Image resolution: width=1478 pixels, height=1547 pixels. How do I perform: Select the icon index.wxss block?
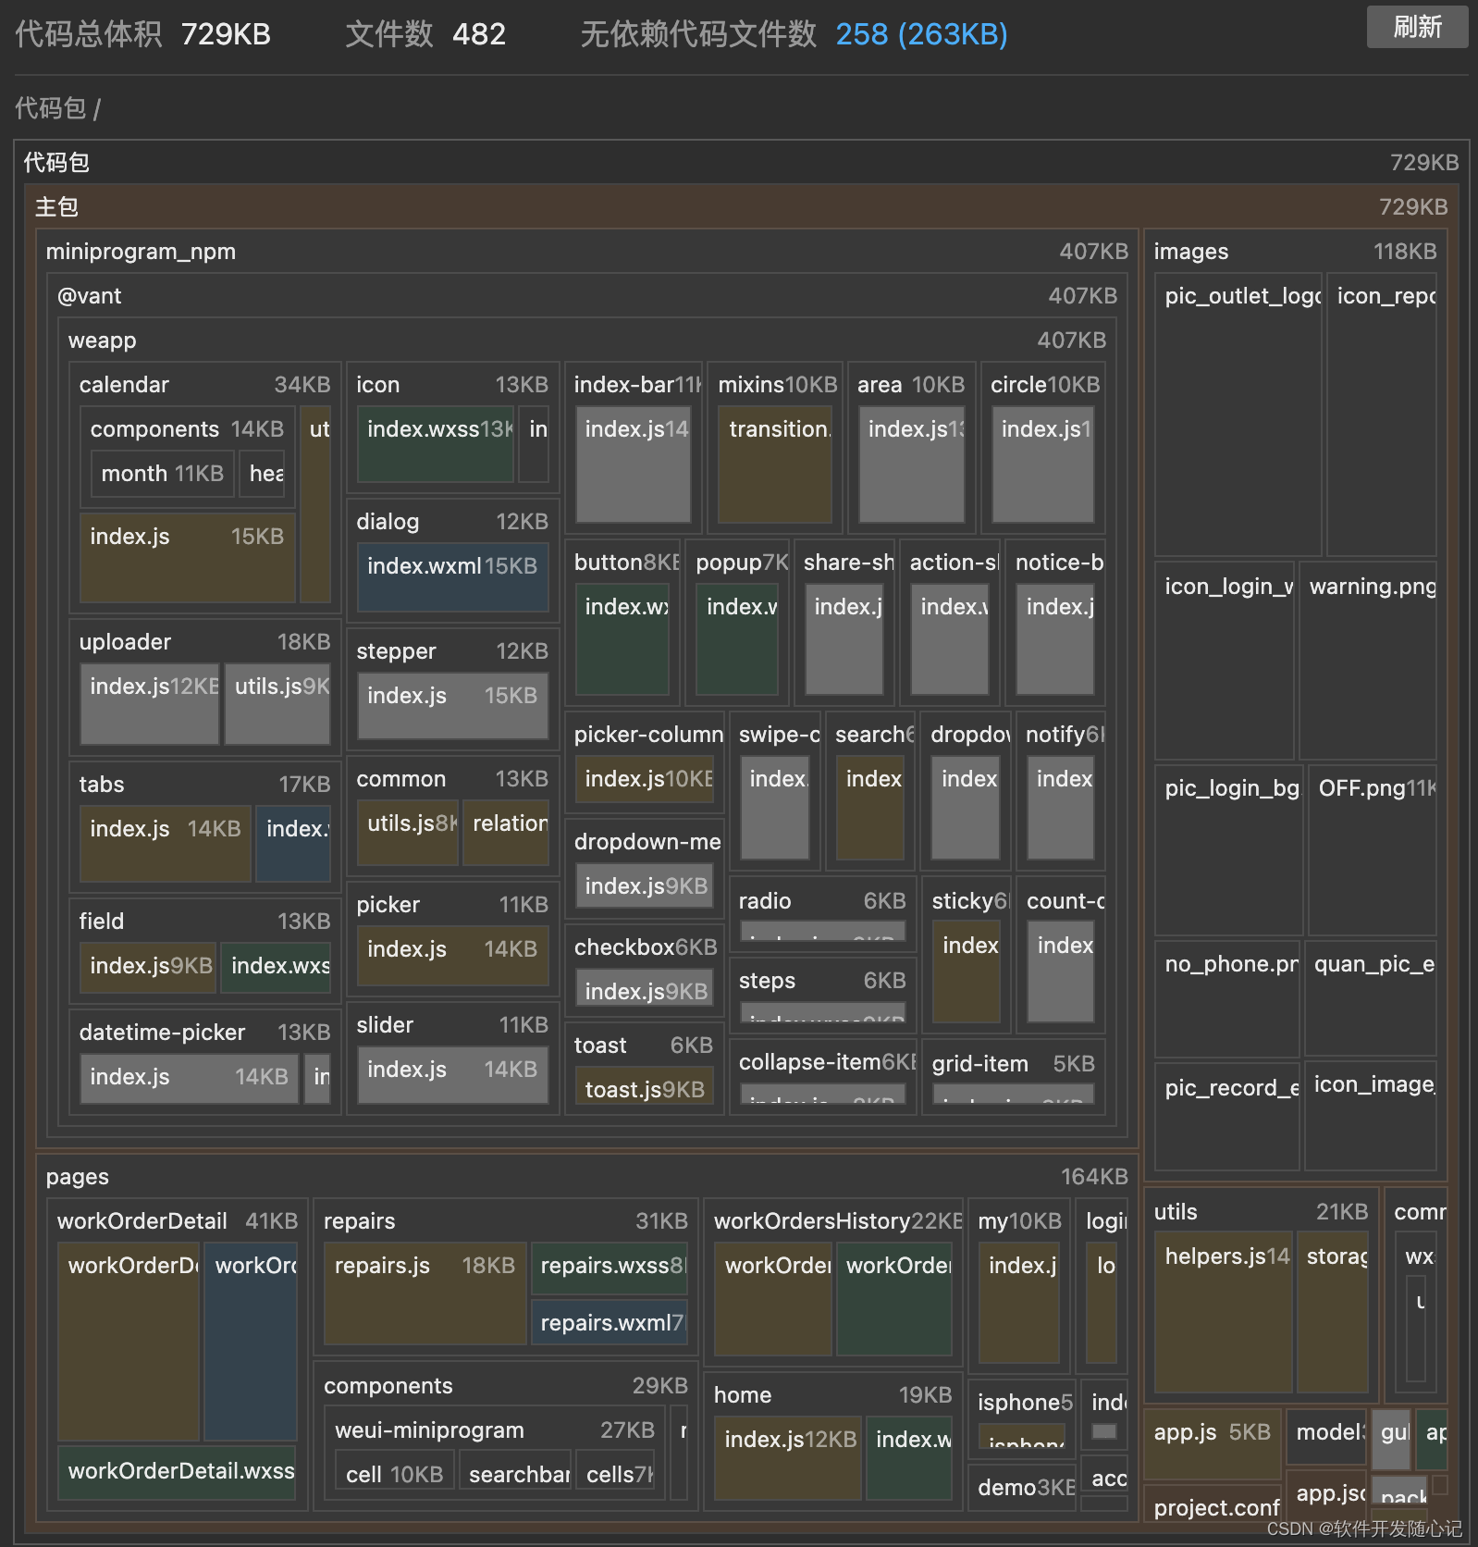[x=436, y=444]
